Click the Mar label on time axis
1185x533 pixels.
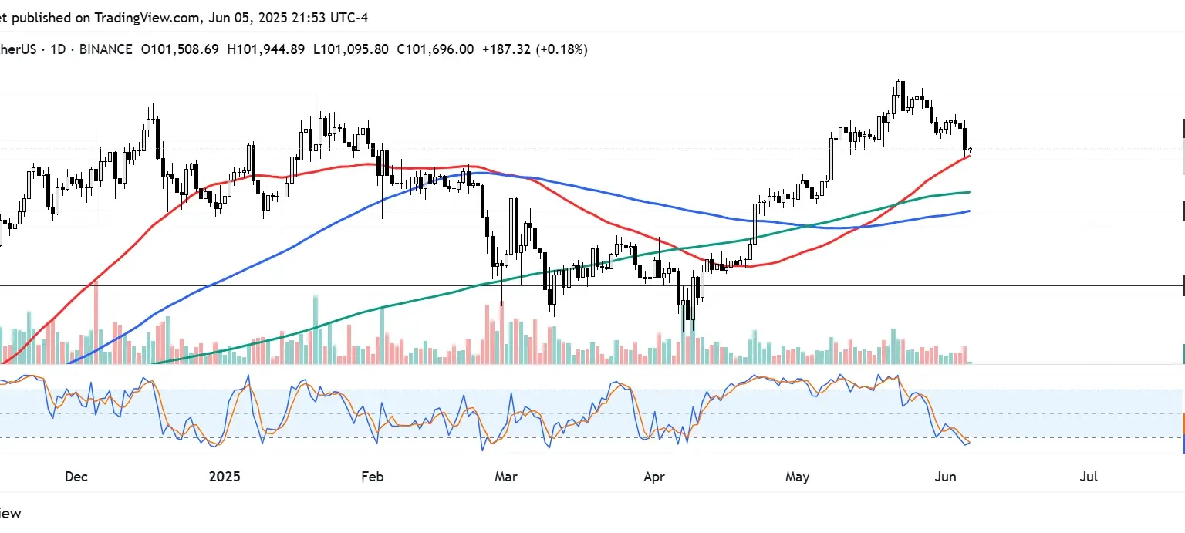click(505, 477)
